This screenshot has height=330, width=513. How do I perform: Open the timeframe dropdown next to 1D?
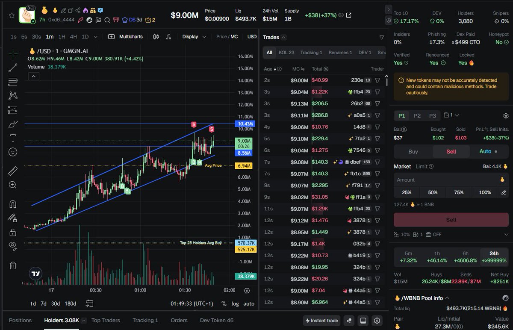[95, 37]
